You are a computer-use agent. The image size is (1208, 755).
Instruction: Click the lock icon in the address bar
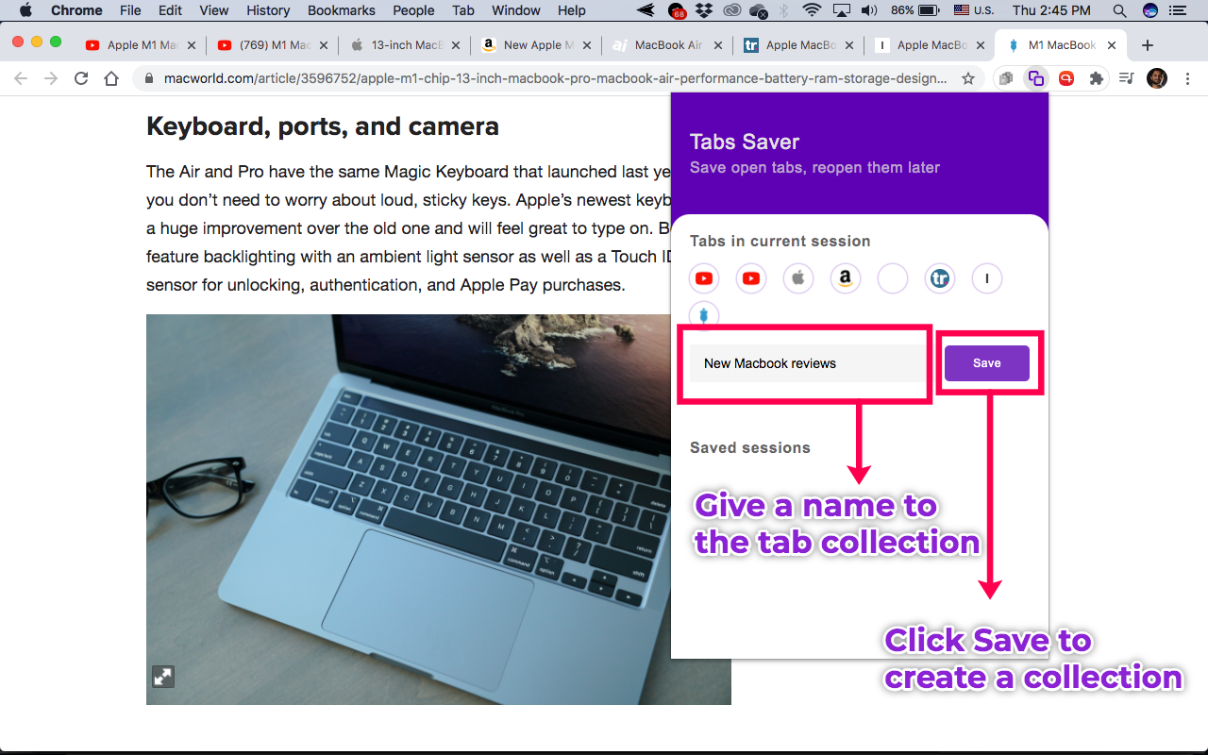click(x=150, y=79)
